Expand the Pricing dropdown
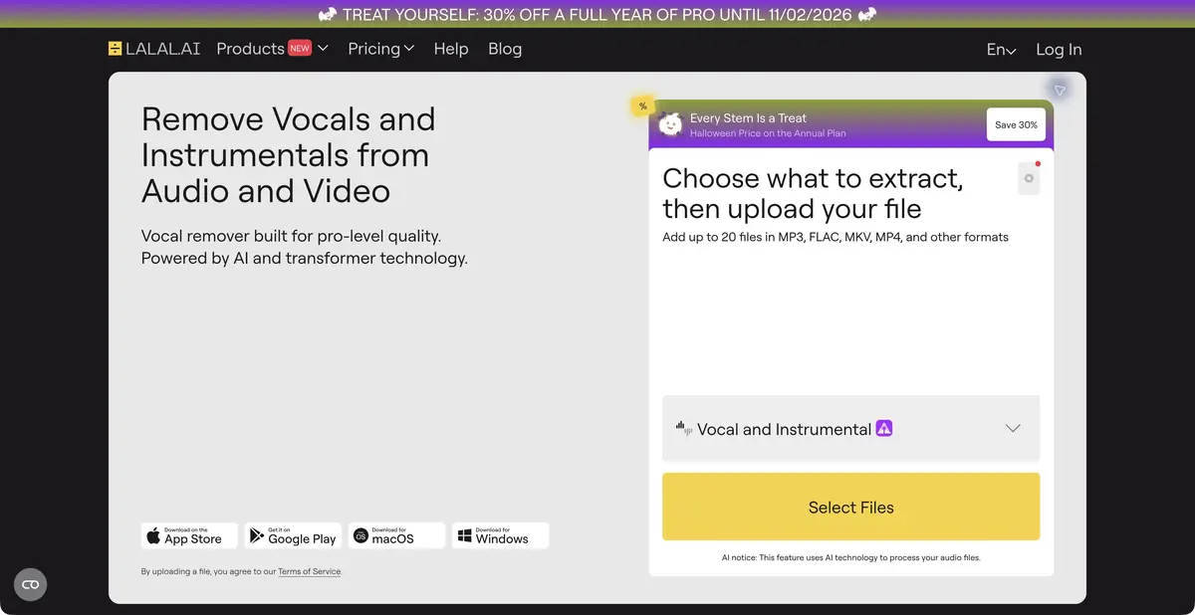The height and width of the screenshot is (615, 1195). click(x=381, y=49)
